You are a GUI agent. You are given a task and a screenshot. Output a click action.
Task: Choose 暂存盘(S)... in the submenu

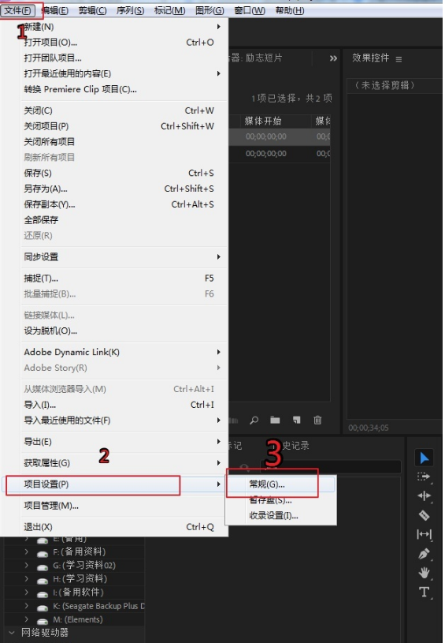click(x=281, y=500)
